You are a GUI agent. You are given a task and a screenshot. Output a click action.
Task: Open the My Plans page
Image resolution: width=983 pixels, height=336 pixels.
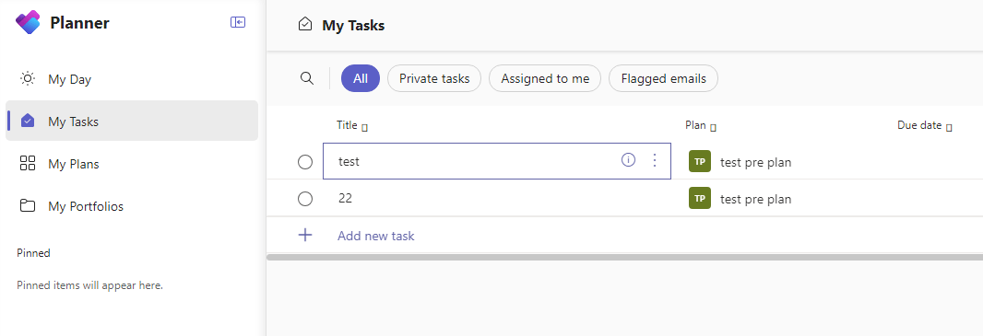point(132,164)
